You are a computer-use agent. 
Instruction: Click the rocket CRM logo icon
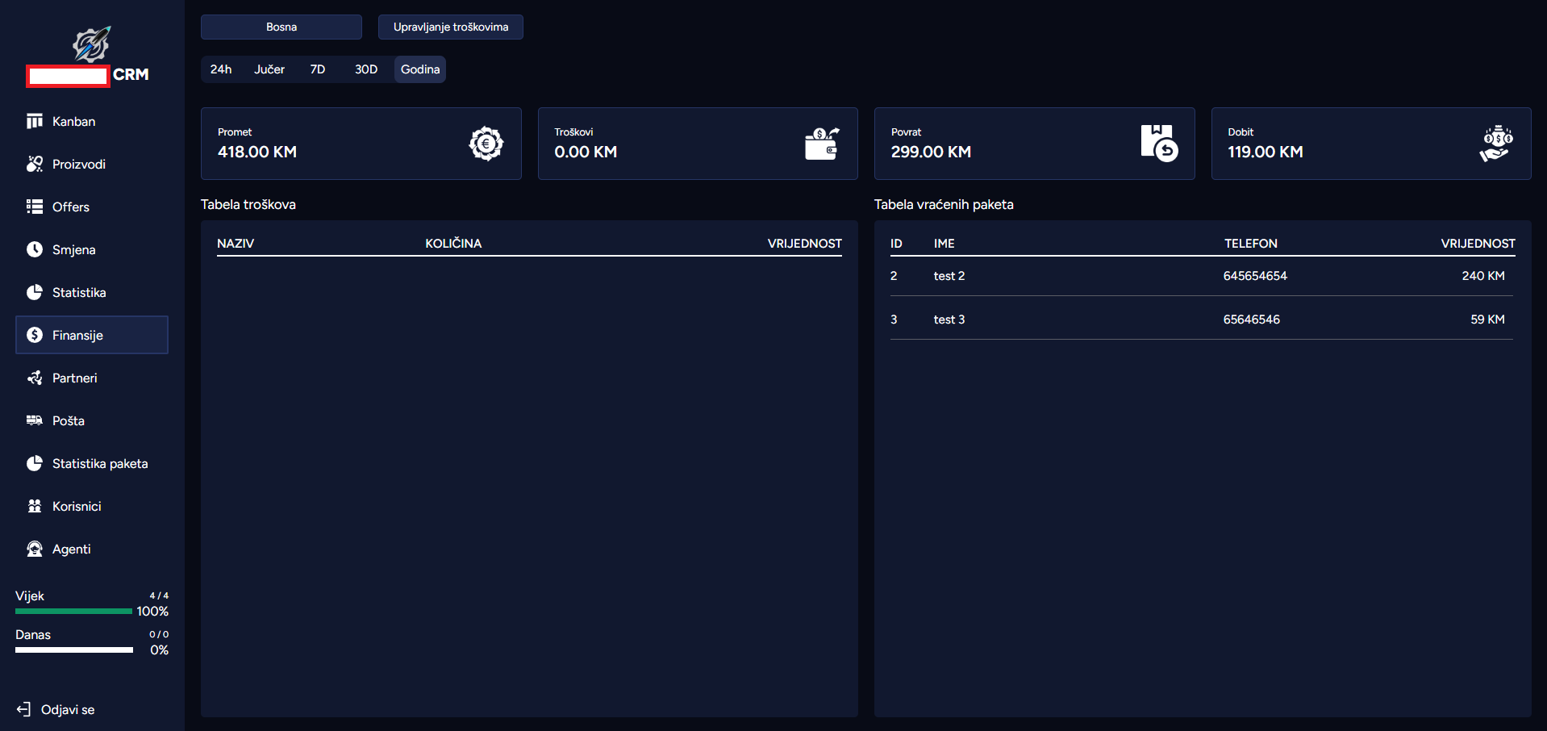(x=91, y=44)
